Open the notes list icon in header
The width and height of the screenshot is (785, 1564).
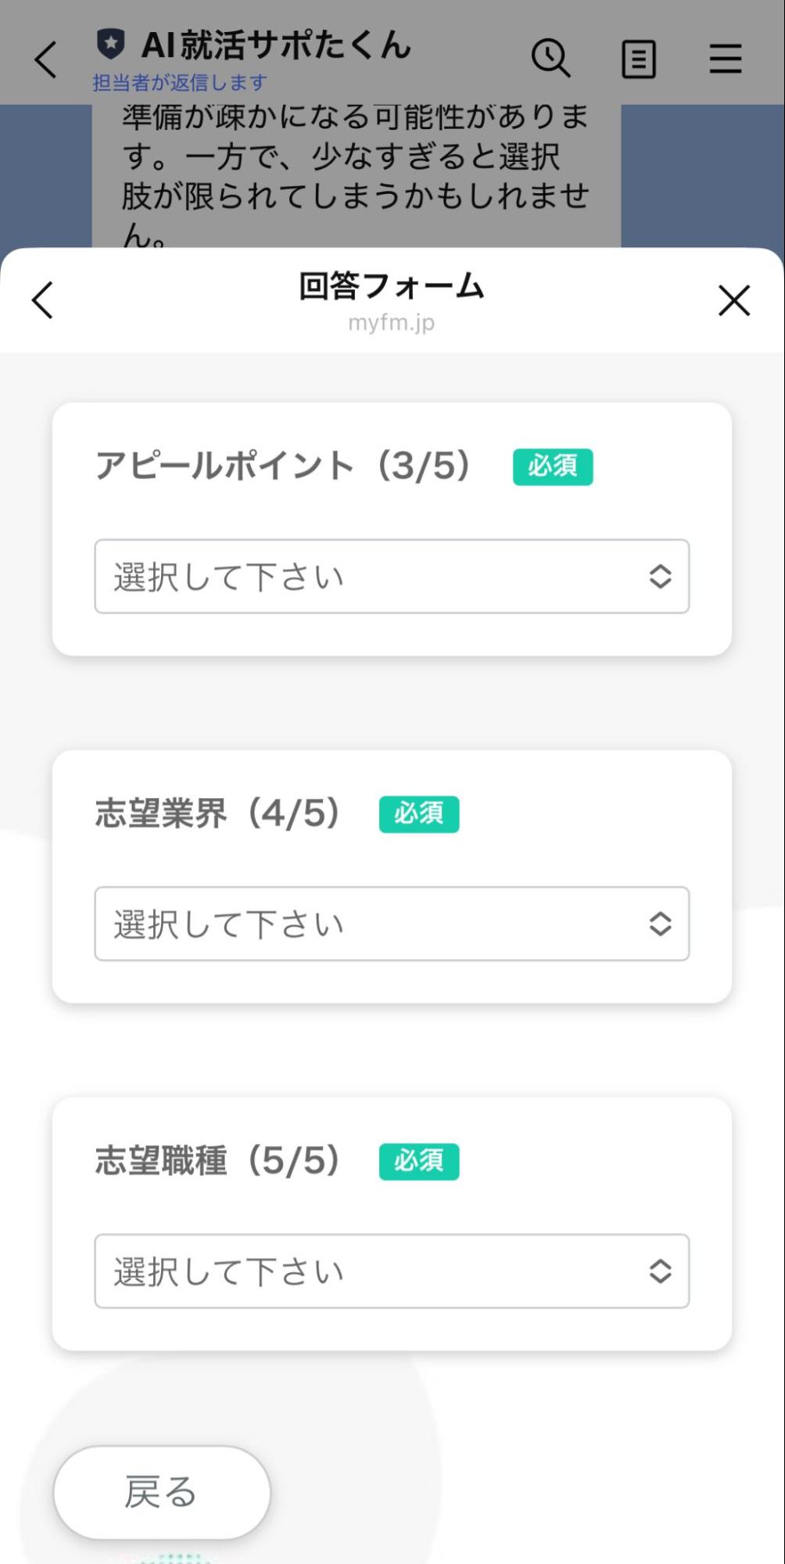(x=638, y=59)
